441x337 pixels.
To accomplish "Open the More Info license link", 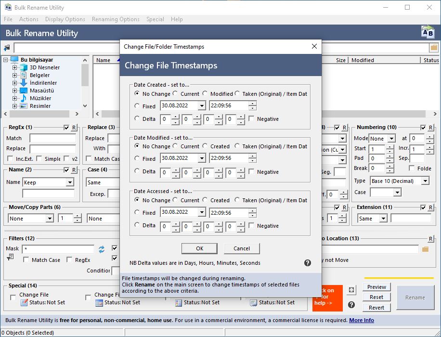I will pos(362,320).
